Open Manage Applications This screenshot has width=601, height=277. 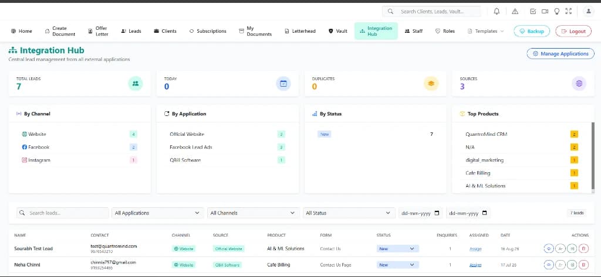[561, 54]
